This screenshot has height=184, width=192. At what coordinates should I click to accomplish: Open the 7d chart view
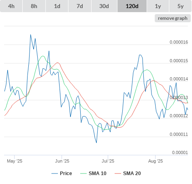pos(80,6)
